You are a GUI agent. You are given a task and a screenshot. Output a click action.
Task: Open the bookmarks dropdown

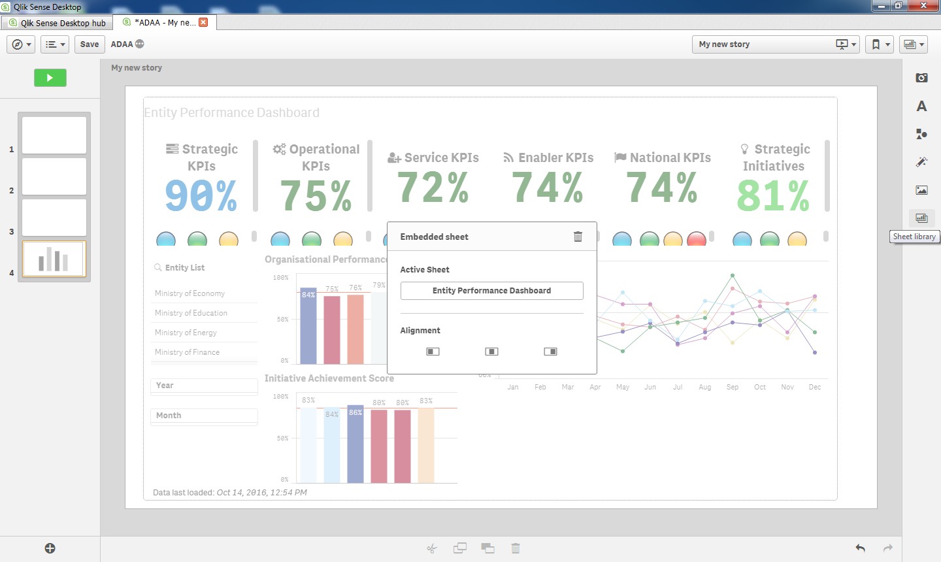880,44
